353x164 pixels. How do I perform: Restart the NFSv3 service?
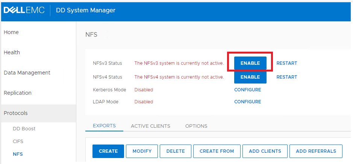coord(286,63)
